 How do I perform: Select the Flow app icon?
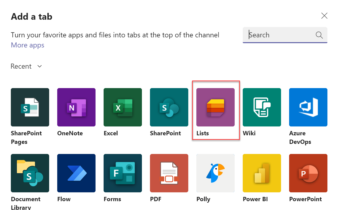[x=76, y=173]
